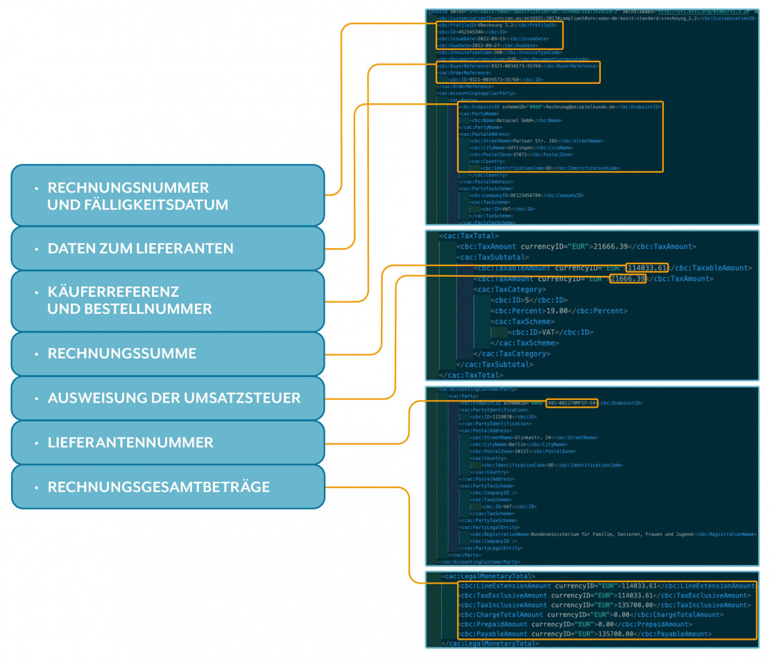Select the StreetName 'Pariser Str. 192'
The width and height of the screenshot is (770, 664).
[536, 141]
